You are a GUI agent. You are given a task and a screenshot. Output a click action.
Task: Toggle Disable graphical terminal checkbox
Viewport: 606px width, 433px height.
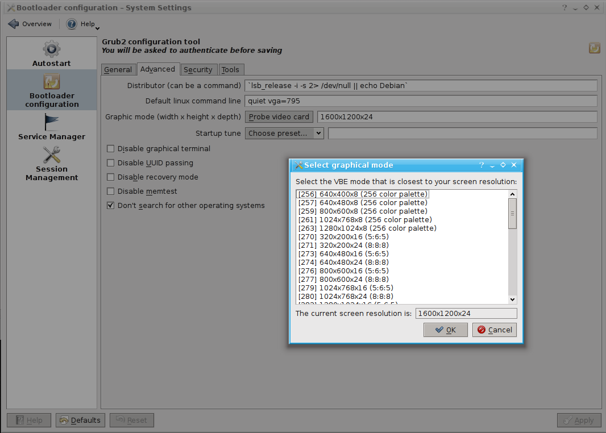click(110, 149)
